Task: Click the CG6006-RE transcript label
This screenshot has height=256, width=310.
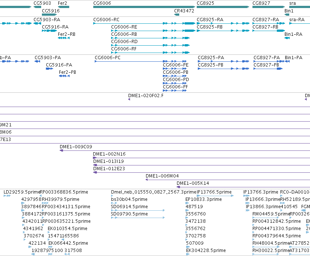Action: 124,27
